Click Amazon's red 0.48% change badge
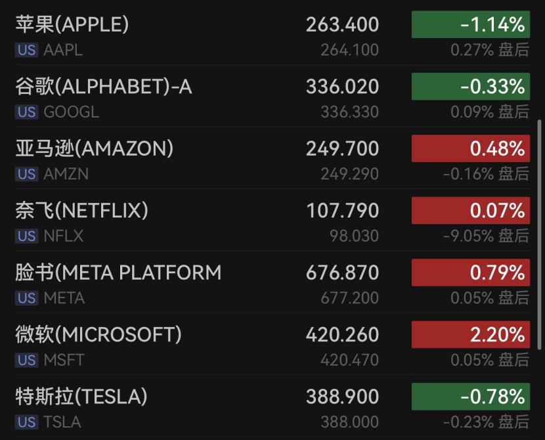Image resolution: width=545 pixels, height=440 pixels. tap(470, 148)
